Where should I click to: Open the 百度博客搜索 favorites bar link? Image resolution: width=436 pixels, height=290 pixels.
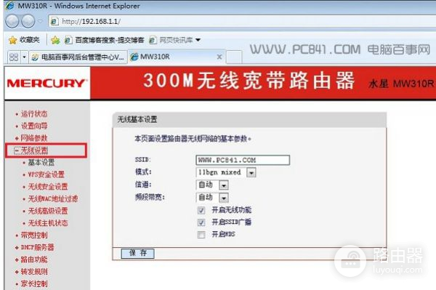pos(104,40)
